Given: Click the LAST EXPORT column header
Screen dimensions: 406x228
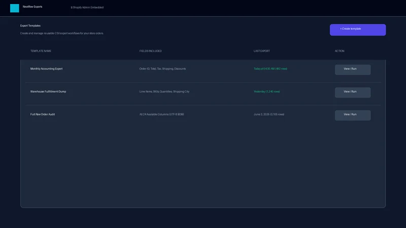Looking at the screenshot, I should click(x=261, y=51).
